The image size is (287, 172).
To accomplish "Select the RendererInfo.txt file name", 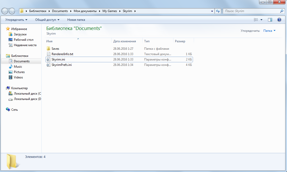I will click(x=62, y=54).
